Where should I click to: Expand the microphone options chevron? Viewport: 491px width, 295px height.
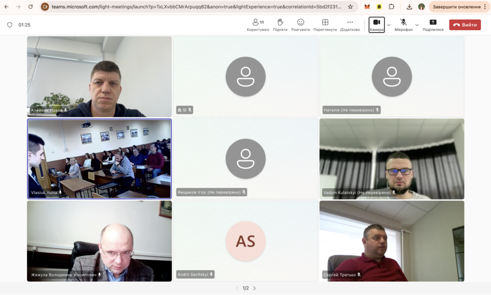click(x=417, y=25)
